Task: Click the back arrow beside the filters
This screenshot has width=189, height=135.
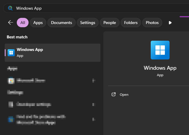Action: tap(11, 23)
